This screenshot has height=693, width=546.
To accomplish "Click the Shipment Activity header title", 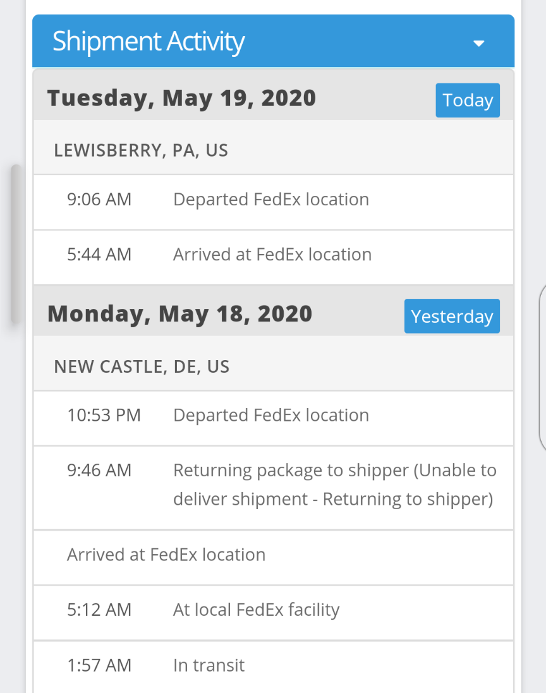I will tap(148, 42).
